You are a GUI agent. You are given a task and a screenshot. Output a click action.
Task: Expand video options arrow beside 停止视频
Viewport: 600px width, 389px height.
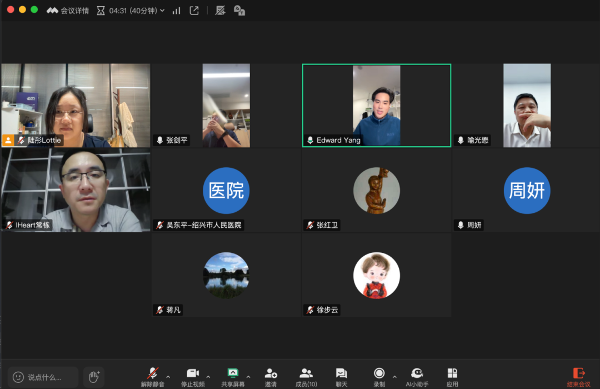point(208,377)
